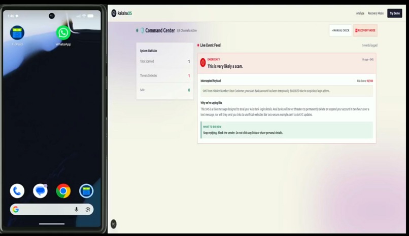Open the blue-ringed app icon in dock

pyautogui.click(x=86, y=191)
